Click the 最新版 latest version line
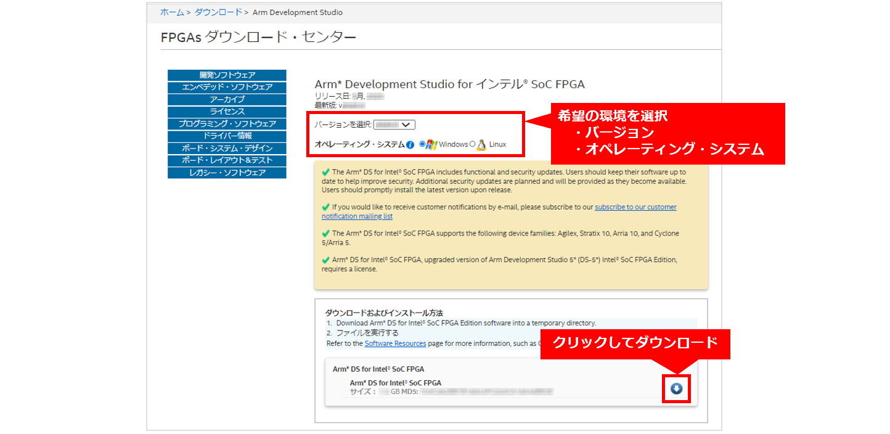Screen dimensions: 890x434 point(340,105)
